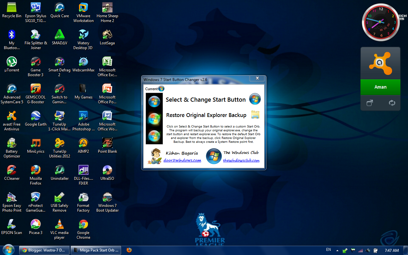The width and height of the screenshot is (408, 255).
Task: Click the avast gadget Aman status button
Action: tap(380, 87)
